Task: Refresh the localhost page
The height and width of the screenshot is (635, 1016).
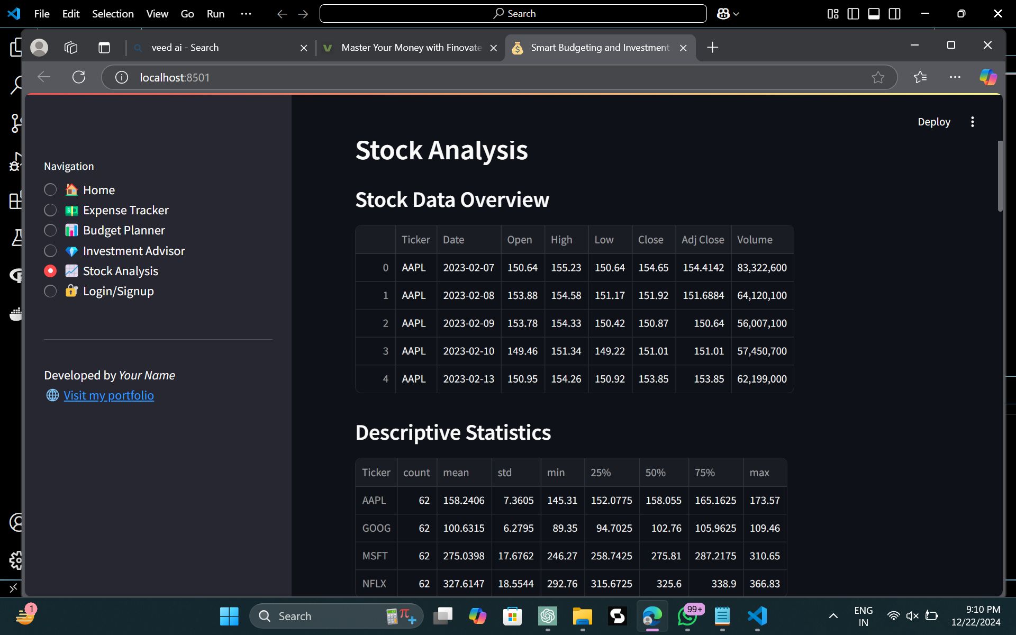Action: (x=79, y=77)
